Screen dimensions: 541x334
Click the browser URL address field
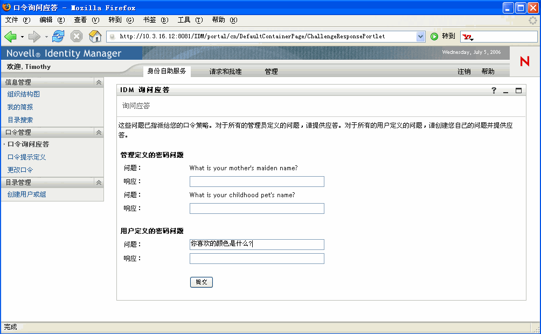266,36
